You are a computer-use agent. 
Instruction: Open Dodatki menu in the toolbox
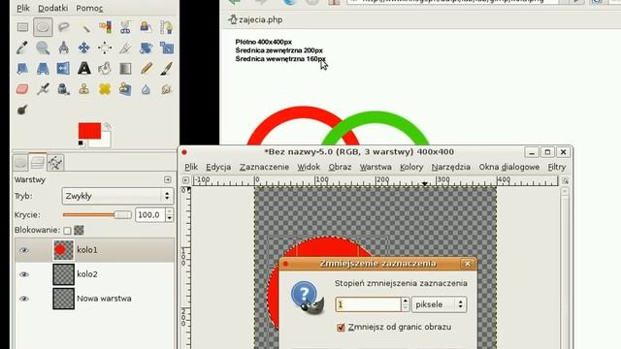(x=53, y=8)
